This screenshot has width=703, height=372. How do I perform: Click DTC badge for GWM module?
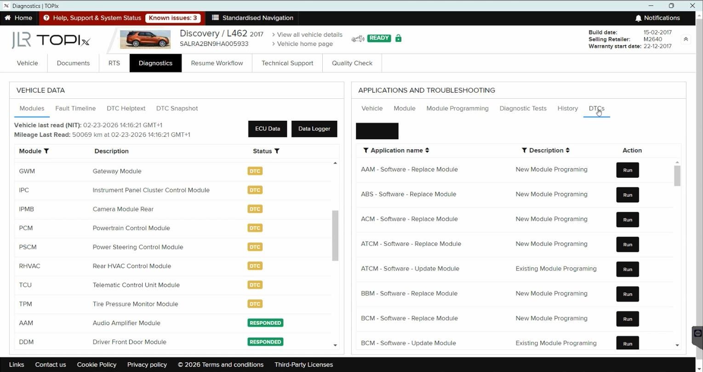pos(255,171)
